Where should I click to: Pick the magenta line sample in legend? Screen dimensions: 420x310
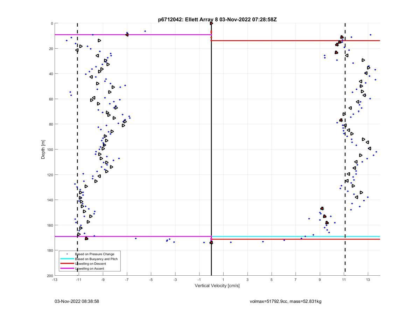coord(67,269)
